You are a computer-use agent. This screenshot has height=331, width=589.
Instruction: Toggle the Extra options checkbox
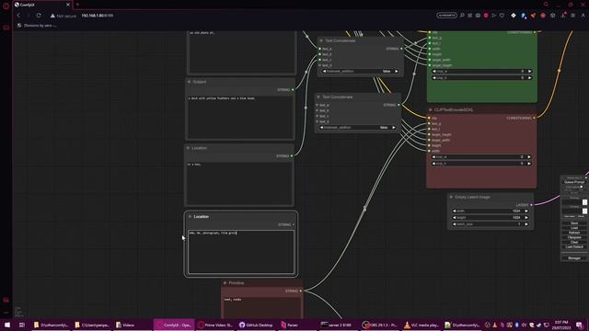point(582,187)
